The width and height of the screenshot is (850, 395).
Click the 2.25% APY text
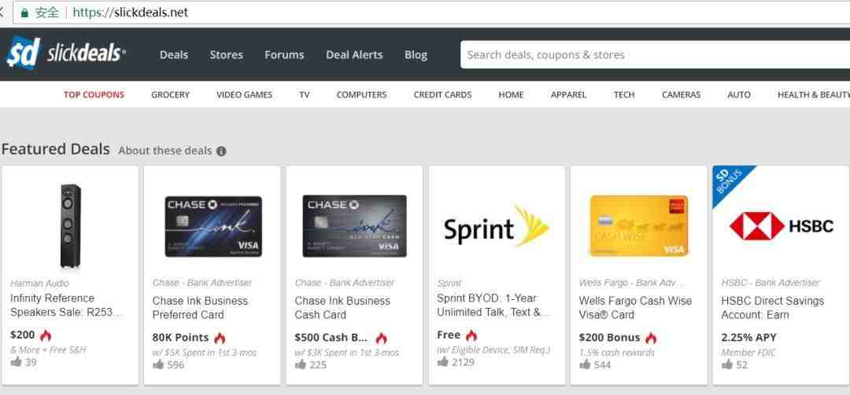748,338
